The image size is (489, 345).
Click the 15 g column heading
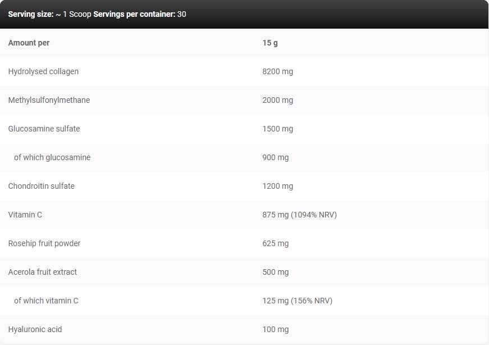click(270, 43)
